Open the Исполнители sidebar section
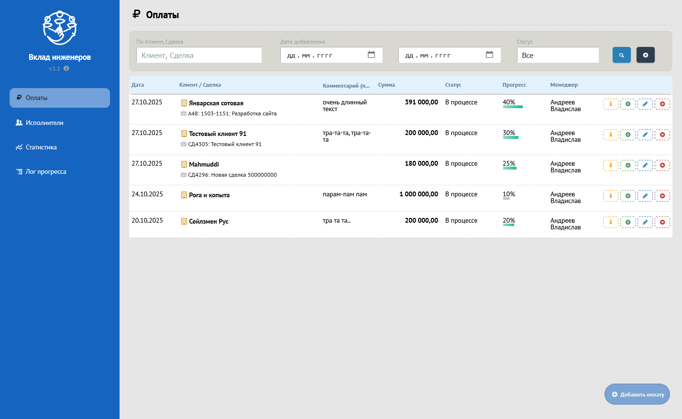Viewport: 682px width, 419px height. click(44, 123)
